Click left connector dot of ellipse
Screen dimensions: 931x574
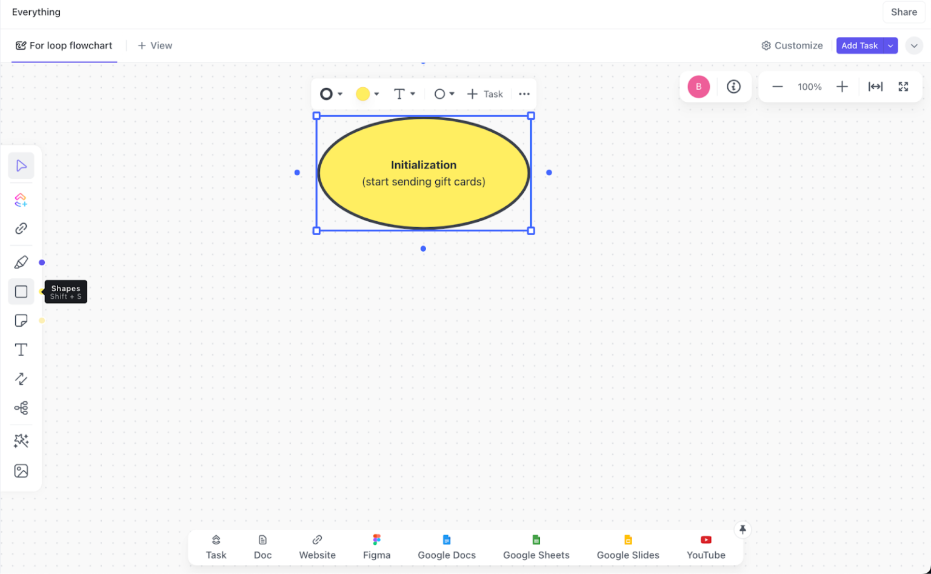click(297, 173)
